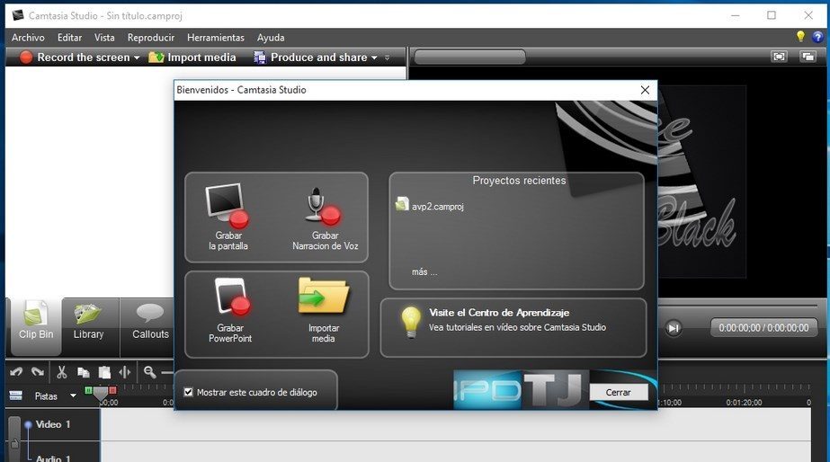Click the red selection end marker
The image size is (830, 462).
click(112, 390)
